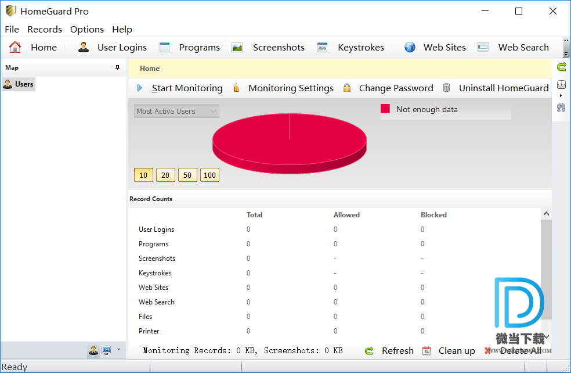Click the red pie chart
The image size is (571, 373).
click(290, 144)
